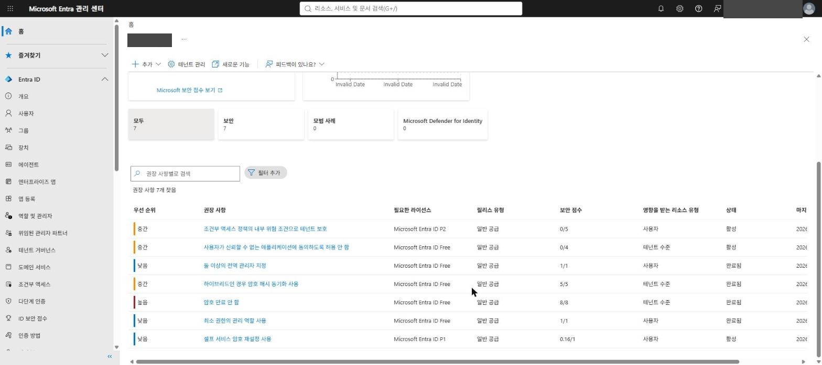Click the 필터 추가 button

click(265, 173)
